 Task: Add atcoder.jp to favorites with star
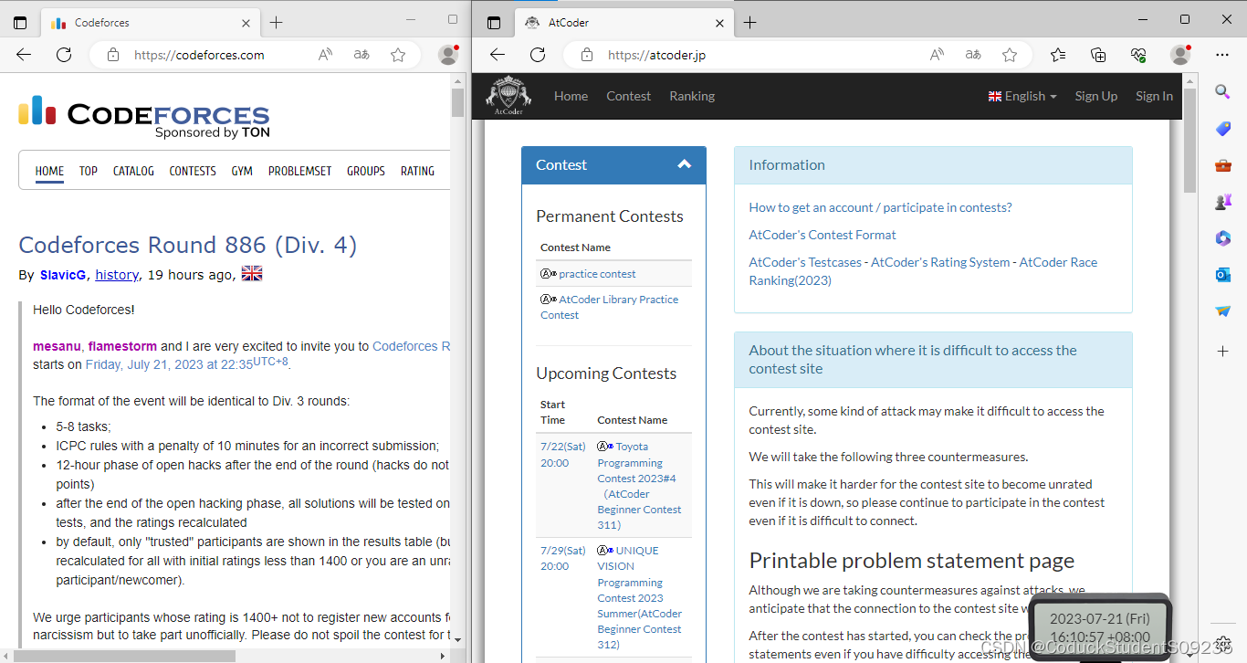pyautogui.click(x=1010, y=55)
